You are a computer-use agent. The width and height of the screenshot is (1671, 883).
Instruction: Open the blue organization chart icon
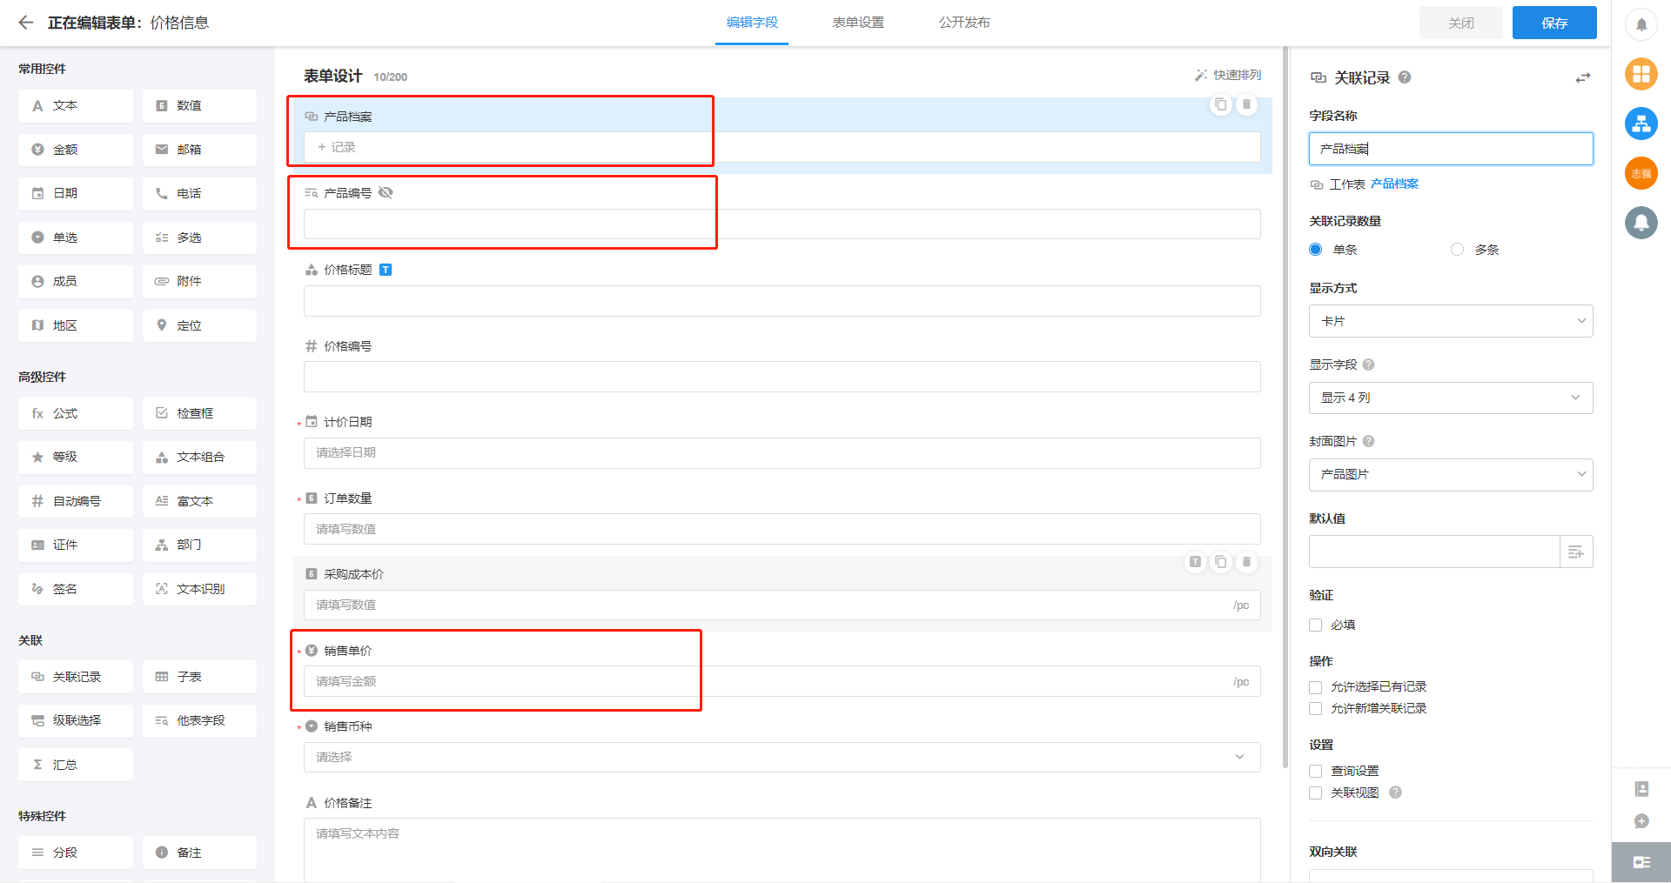[x=1641, y=124]
